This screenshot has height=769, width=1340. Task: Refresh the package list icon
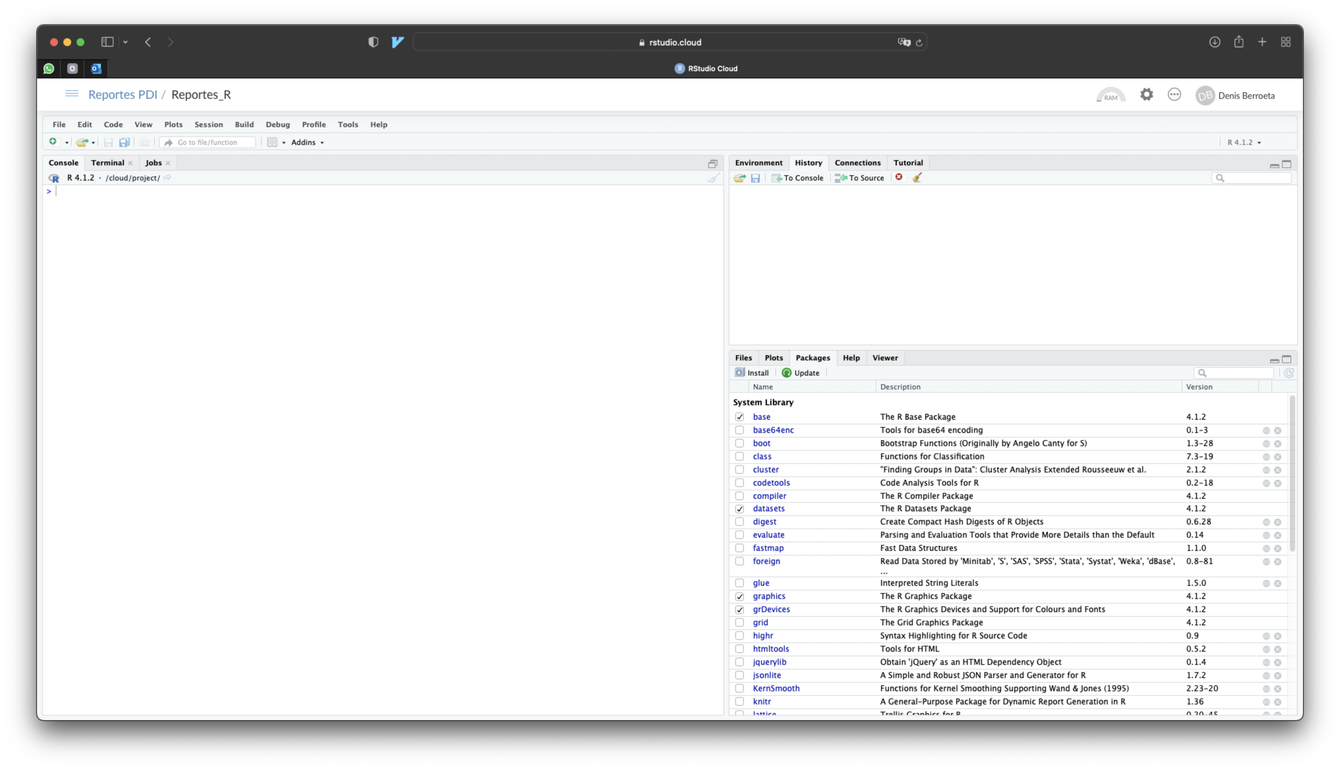[x=1289, y=373]
